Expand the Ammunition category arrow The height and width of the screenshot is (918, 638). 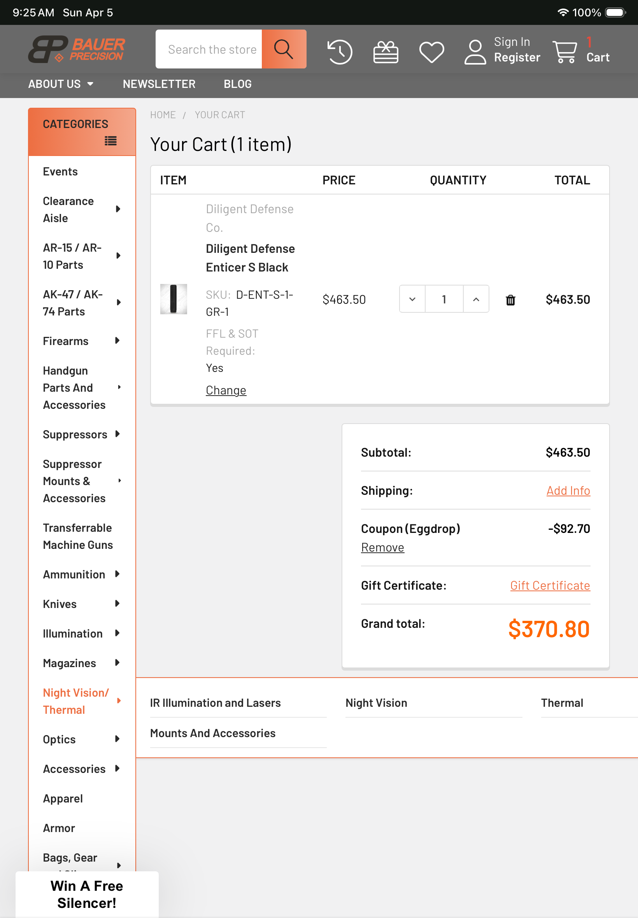pos(117,574)
